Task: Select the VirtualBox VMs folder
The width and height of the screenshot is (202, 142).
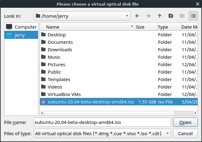Action: (x=64, y=94)
